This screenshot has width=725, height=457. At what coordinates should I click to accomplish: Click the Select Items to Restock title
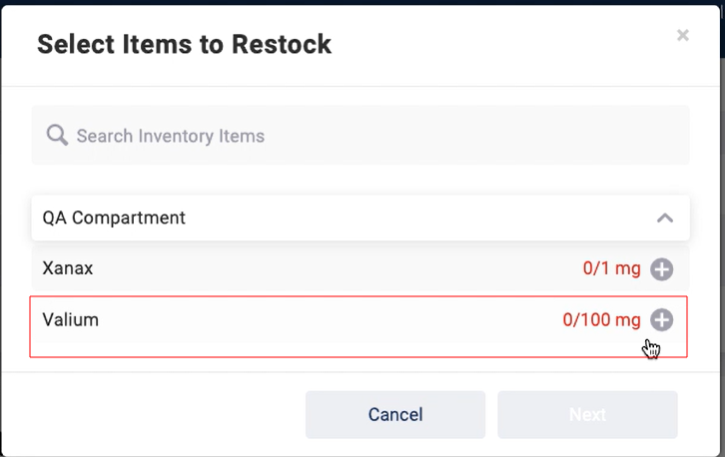click(185, 44)
